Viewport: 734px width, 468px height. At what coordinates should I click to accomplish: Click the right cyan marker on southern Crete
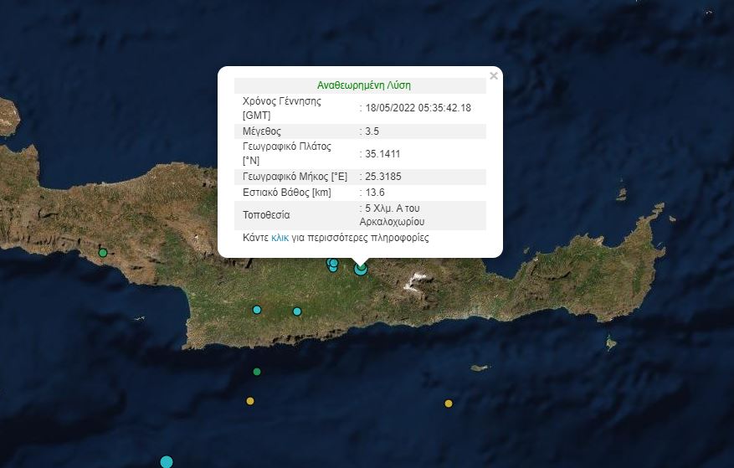(297, 311)
